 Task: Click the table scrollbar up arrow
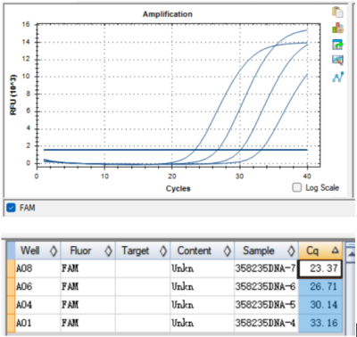[351, 253]
